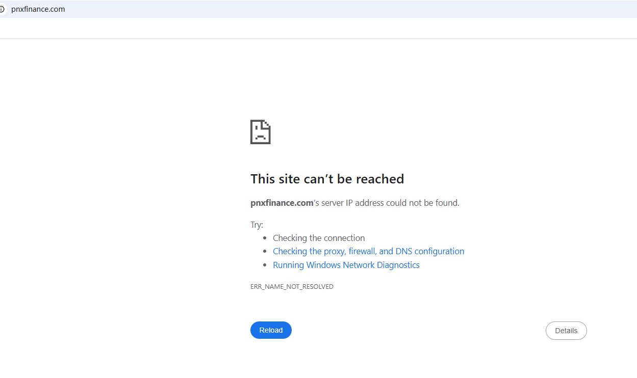
Task: Click the "Checking the connection" suggestion text
Action: 319,238
